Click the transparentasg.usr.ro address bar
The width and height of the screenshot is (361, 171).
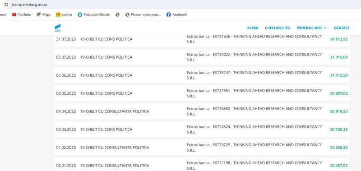pyautogui.click(x=29, y=5)
